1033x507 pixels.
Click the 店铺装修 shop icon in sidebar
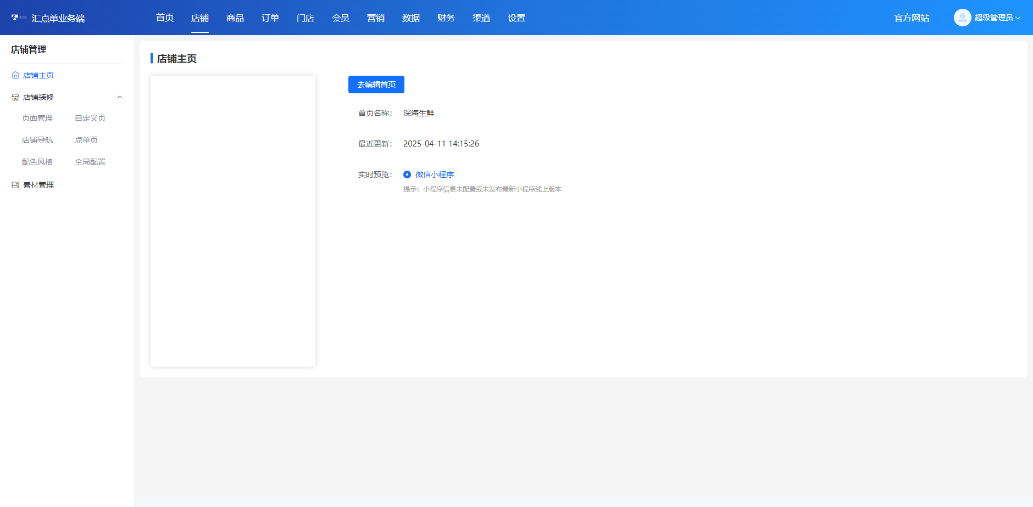coord(15,98)
